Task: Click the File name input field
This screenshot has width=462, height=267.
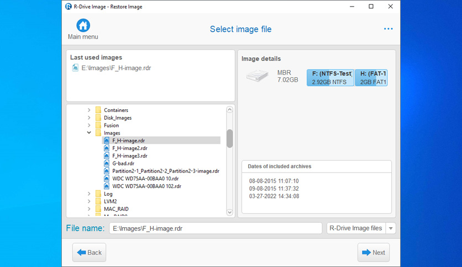Action: pyautogui.click(x=216, y=228)
